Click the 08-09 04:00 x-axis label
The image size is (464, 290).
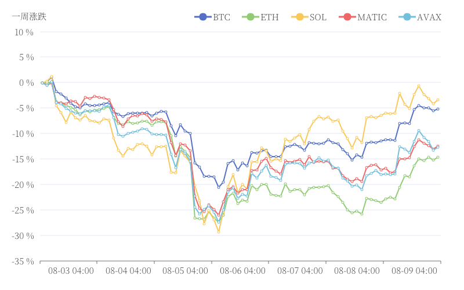coord(414,271)
